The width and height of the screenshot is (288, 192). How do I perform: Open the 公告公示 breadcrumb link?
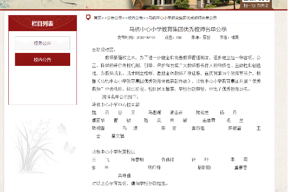[x=114, y=18]
